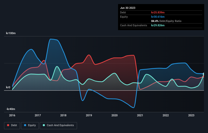Click the 2021 x-axis label
This screenshot has width=208, height=133.
coord(140,115)
